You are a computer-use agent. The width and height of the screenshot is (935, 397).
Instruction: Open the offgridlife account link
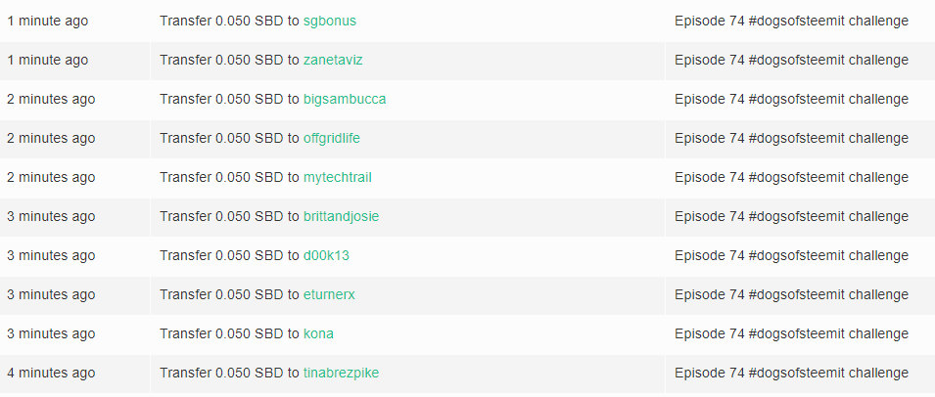[332, 139]
